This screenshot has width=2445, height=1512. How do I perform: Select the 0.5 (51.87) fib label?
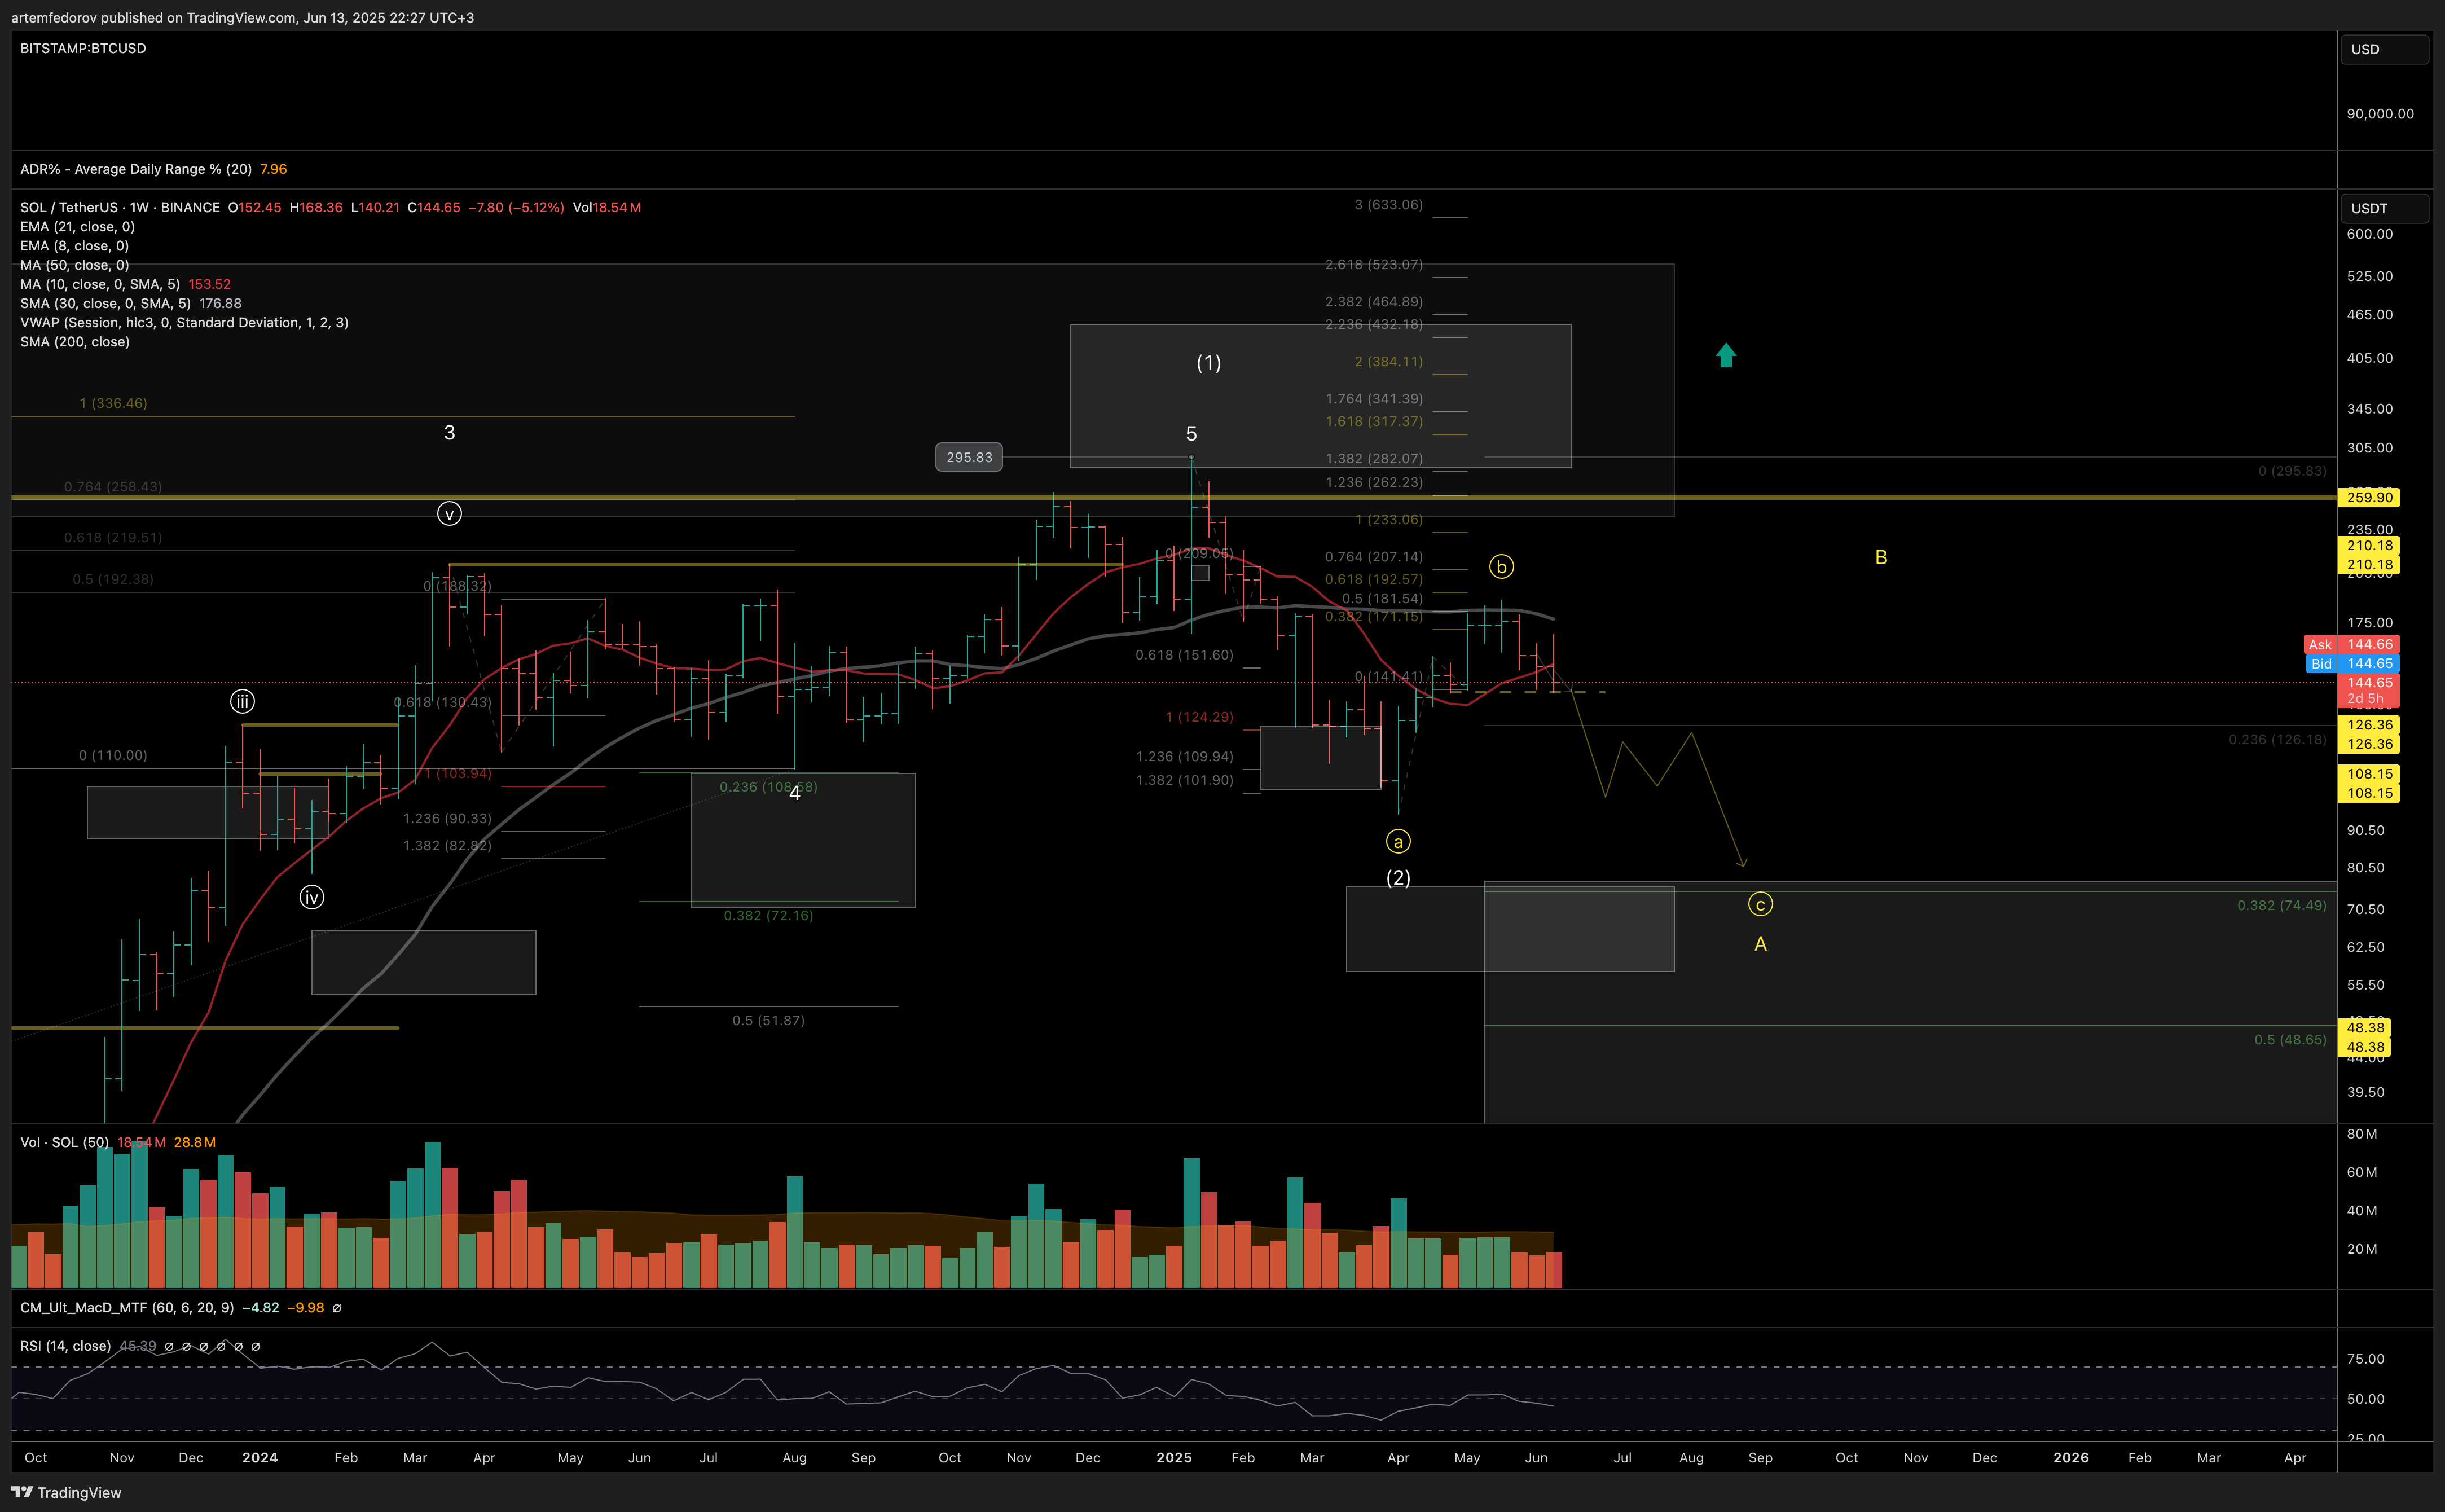click(x=768, y=1021)
